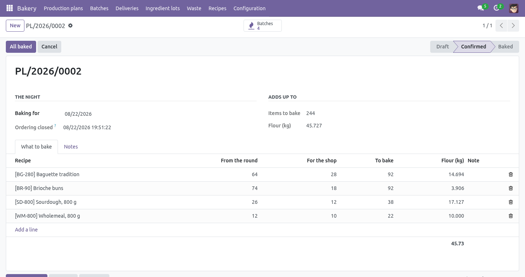Switch to the Notes tab

[x=71, y=147]
